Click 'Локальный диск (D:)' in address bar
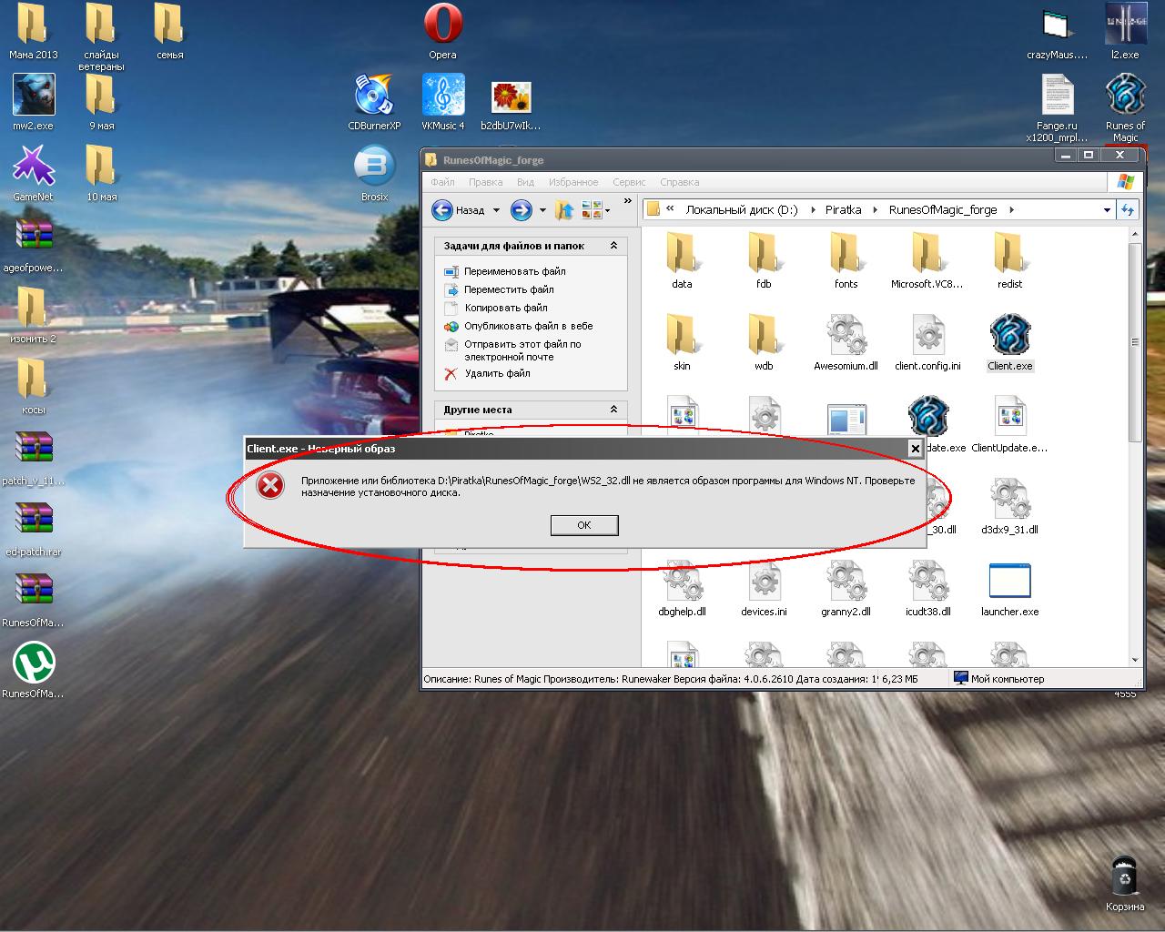The width and height of the screenshot is (1165, 932). click(x=741, y=210)
